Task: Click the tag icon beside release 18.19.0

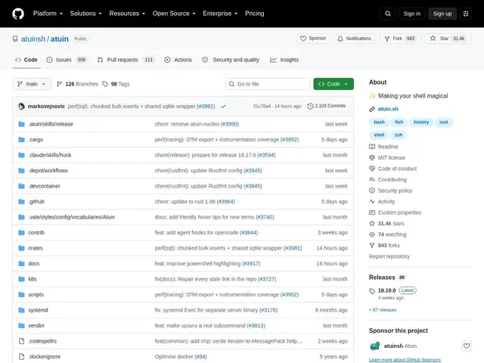Action: 372,290
